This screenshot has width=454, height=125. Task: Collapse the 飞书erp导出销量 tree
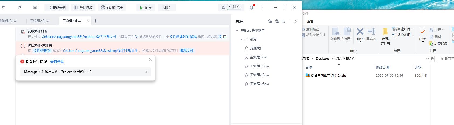pyautogui.click(x=237, y=31)
